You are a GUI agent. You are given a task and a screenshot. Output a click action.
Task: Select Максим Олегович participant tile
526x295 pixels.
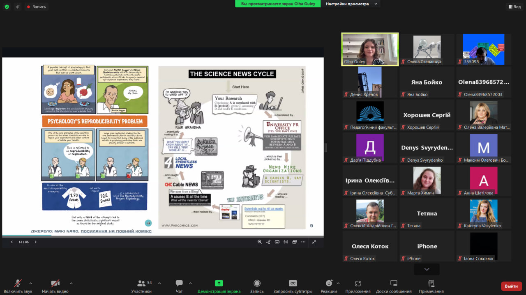click(x=484, y=148)
